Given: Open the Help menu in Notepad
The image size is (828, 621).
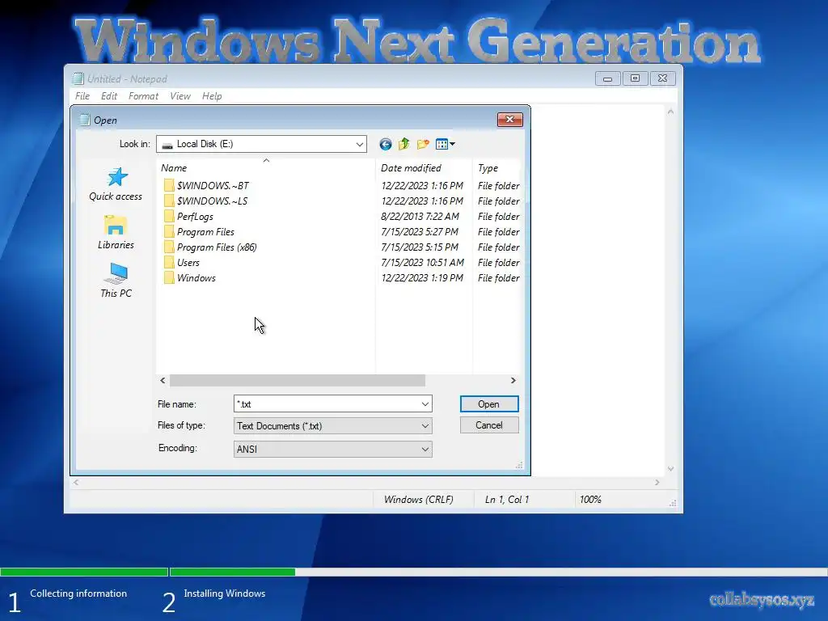Looking at the screenshot, I should coord(212,96).
